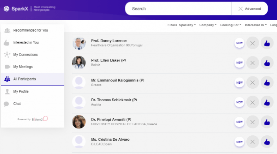Image resolution: width=277 pixels, height=154 pixels.
Task: Click the SparkX globe logo icon
Action: coord(6,9)
